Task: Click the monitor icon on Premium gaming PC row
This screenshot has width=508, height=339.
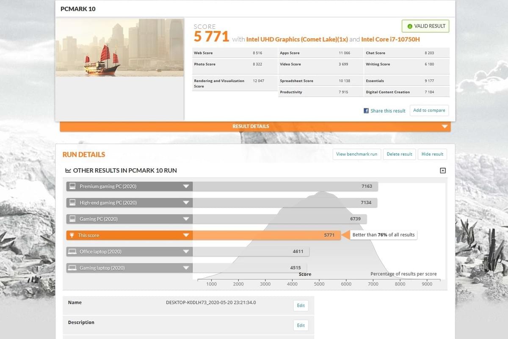Action: coord(72,186)
